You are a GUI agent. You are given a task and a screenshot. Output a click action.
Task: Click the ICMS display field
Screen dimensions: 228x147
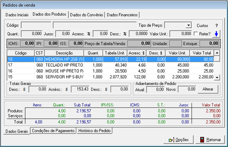(27, 43)
